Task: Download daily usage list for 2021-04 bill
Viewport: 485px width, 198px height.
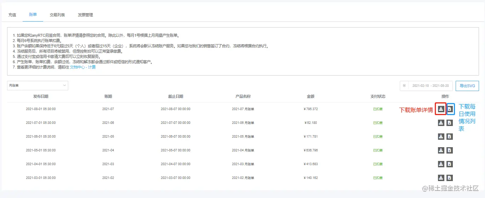Action: 449,150
